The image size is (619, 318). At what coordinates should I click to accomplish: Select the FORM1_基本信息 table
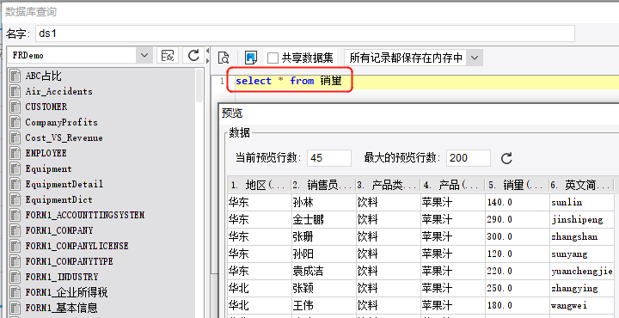[x=61, y=308]
